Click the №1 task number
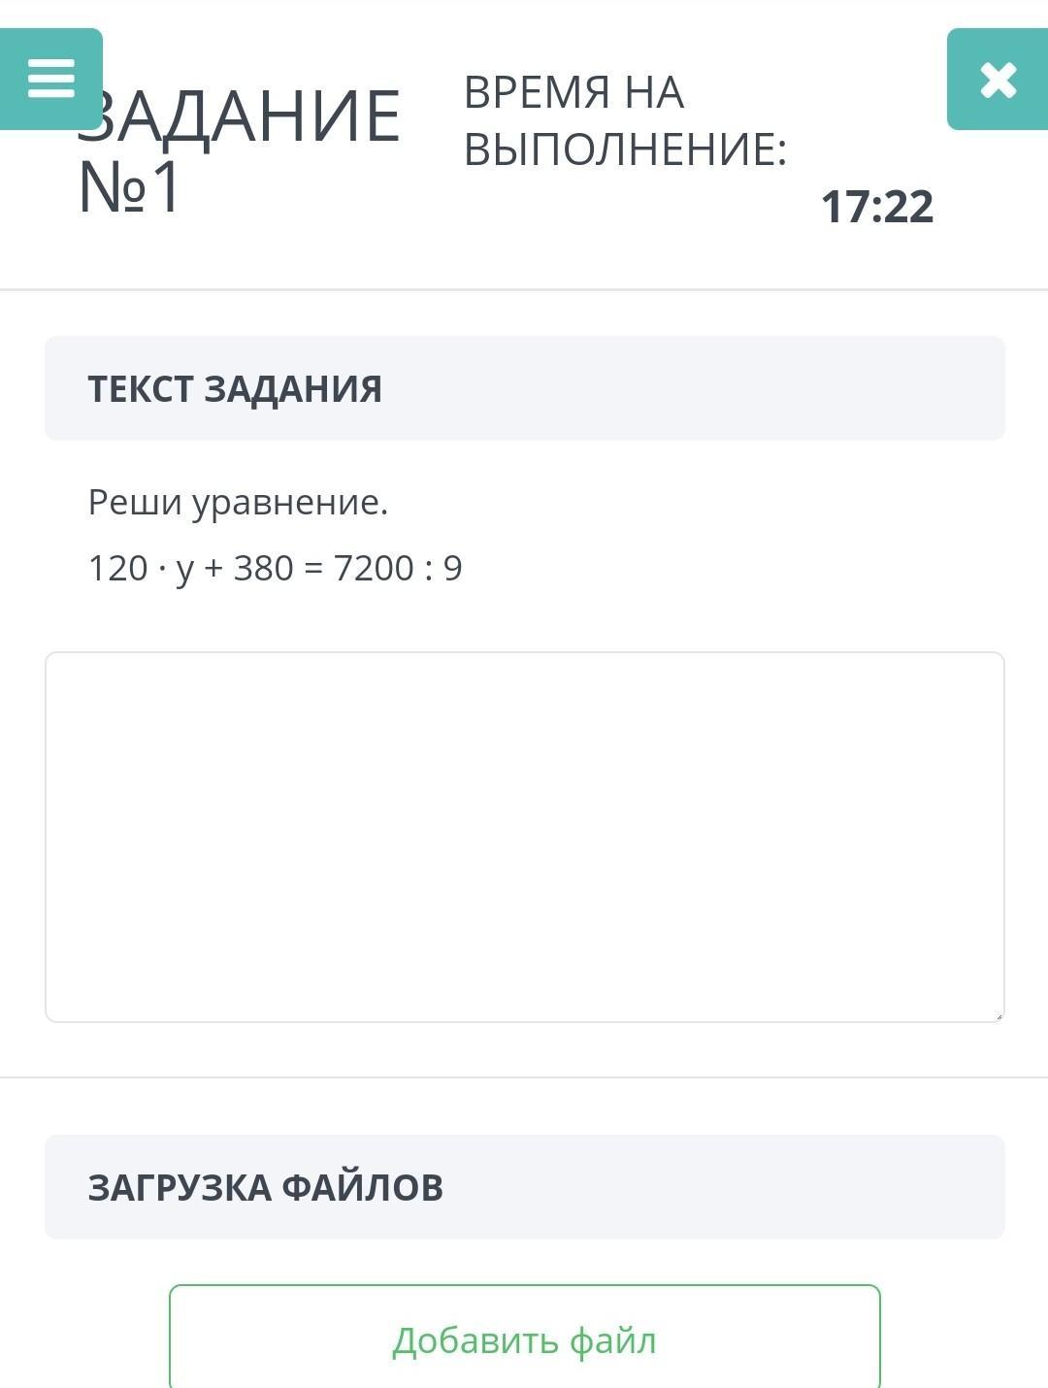This screenshot has height=1388, width=1048. (x=128, y=187)
